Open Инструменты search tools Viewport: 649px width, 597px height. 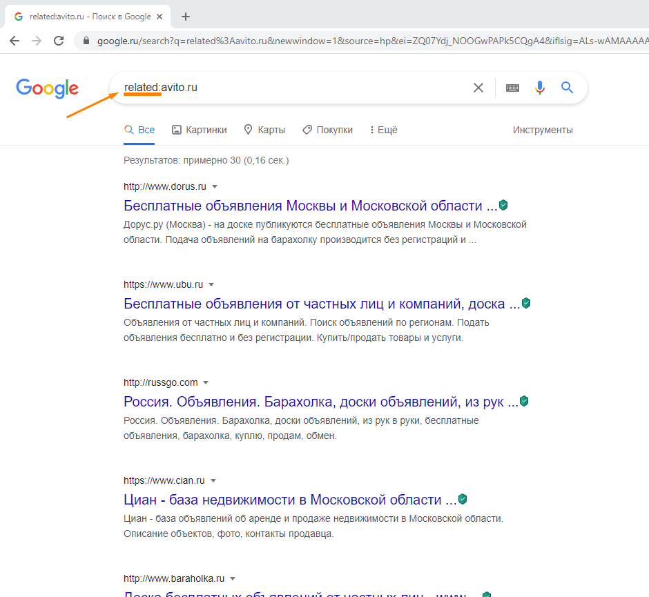tap(543, 130)
